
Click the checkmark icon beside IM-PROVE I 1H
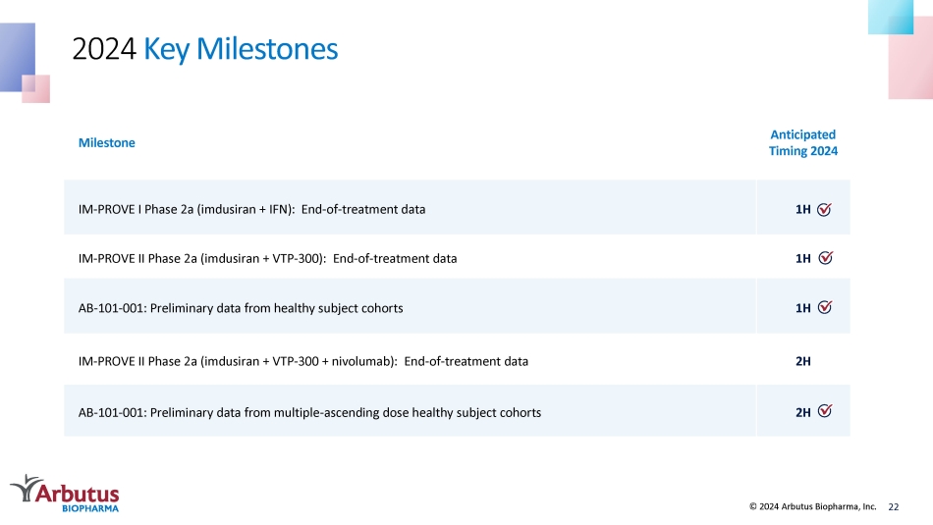tap(824, 209)
